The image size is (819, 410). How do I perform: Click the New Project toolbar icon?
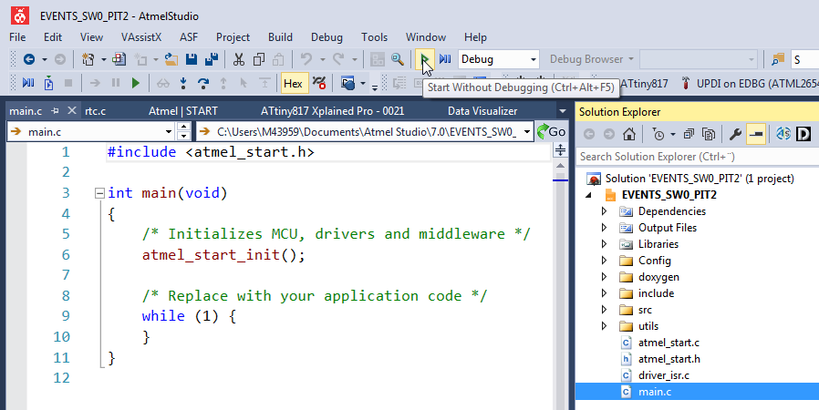pos(88,59)
